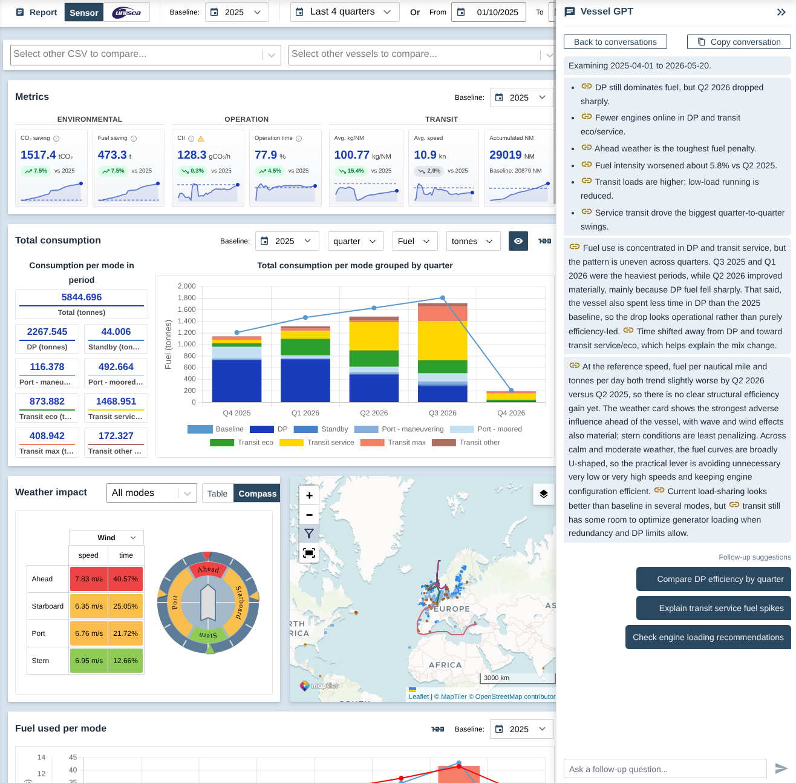The width and height of the screenshot is (796, 783).
Task: Open the Fuel type dropdown
Action: (415, 241)
